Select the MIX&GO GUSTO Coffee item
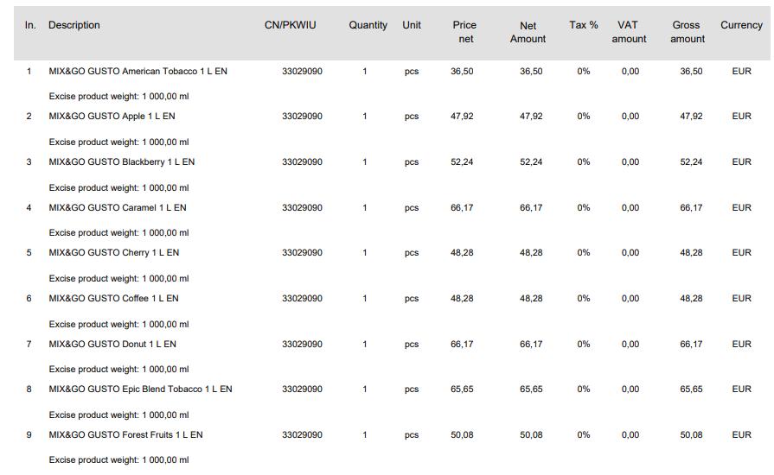 click(x=113, y=299)
